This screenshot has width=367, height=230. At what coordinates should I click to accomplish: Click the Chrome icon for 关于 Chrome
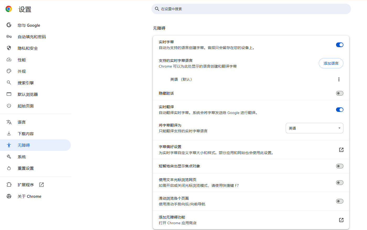click(x=9, y=196)
